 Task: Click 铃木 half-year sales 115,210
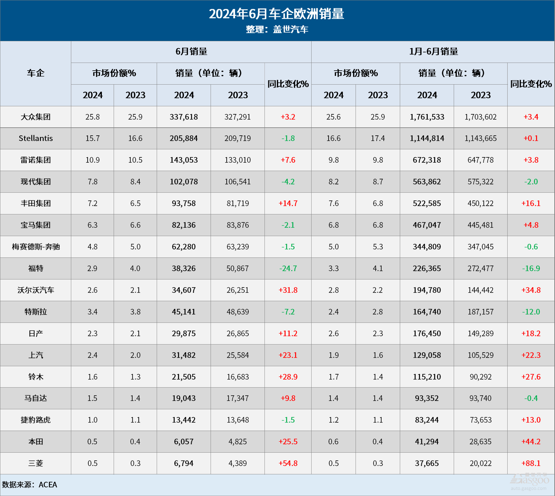pyautogui.click(x=427, y=377)
